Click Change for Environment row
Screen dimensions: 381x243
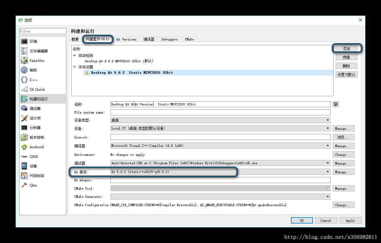[x=343, y=155]
